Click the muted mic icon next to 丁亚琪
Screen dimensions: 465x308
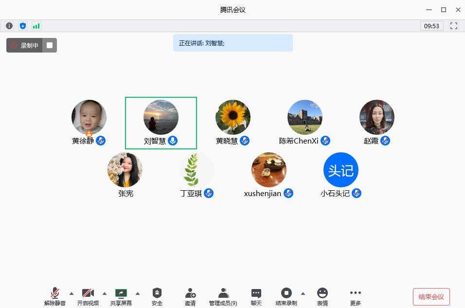(x=209, y=193)
